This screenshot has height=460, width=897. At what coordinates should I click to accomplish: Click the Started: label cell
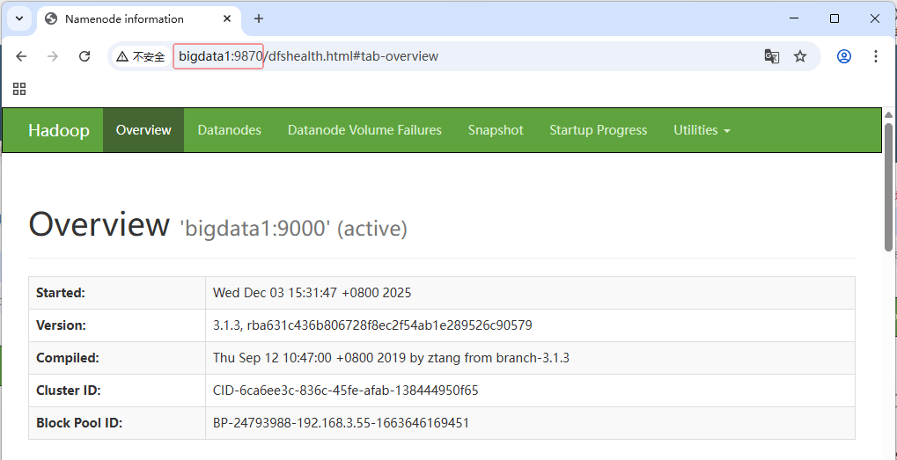tap(117, 293)
